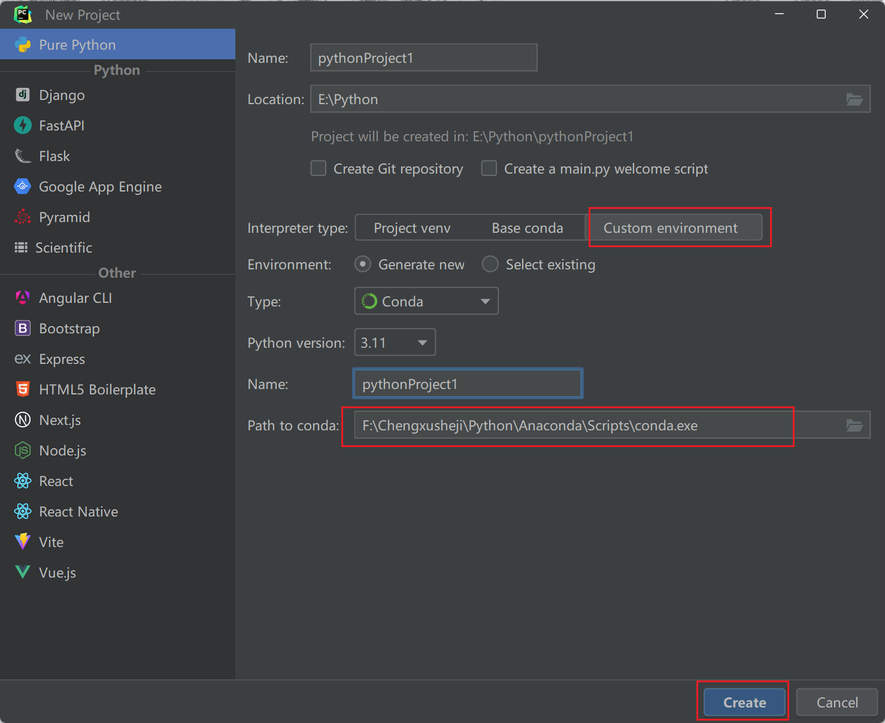
Task: Select React Native label
Action: [78, 512]
